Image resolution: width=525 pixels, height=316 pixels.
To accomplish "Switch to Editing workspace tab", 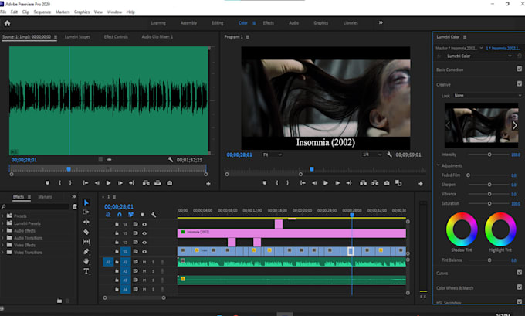I will 217,23.
